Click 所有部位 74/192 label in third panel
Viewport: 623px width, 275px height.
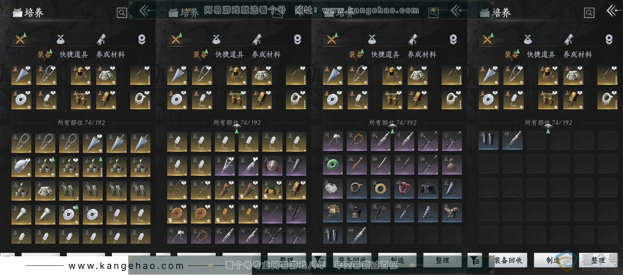coord(393,123)
